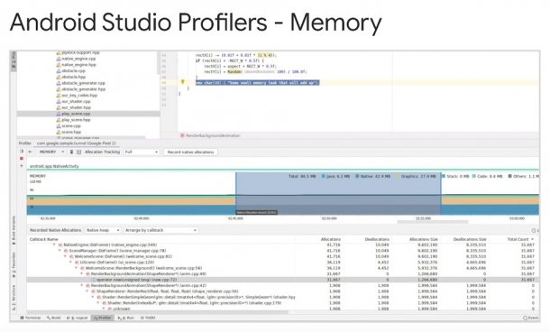Screen dimensions: 550x332
Task: Open the Terminal tool window
Action: coord(31,318)
